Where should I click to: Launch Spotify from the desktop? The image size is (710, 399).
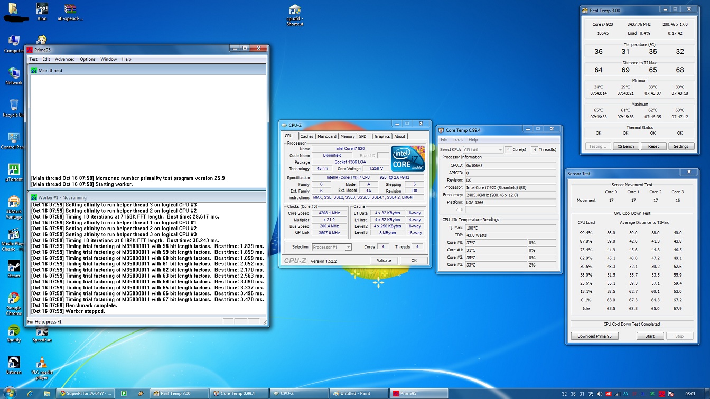(14, 333)
